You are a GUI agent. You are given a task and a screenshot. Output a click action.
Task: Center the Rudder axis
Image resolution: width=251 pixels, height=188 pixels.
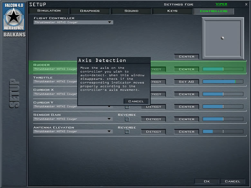click(x=187, y=69)
